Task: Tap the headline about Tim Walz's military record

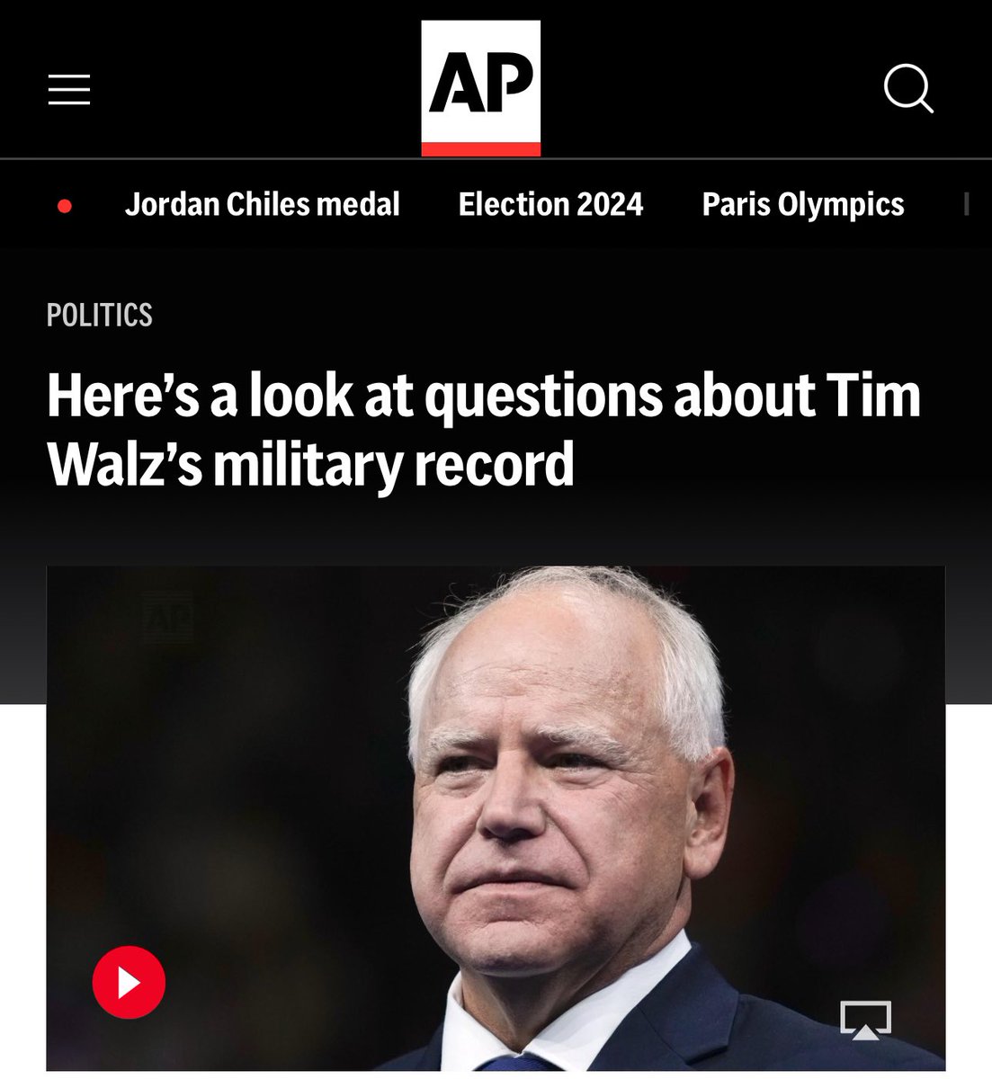Action: 484,430
